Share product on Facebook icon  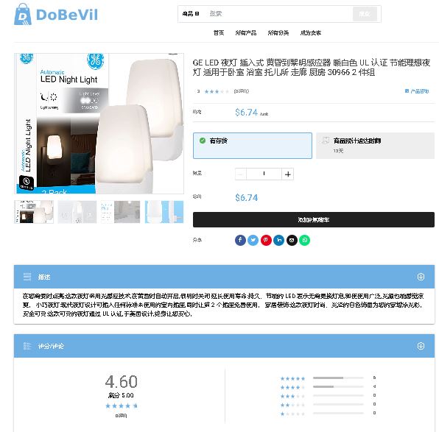[x=240, y=240]
